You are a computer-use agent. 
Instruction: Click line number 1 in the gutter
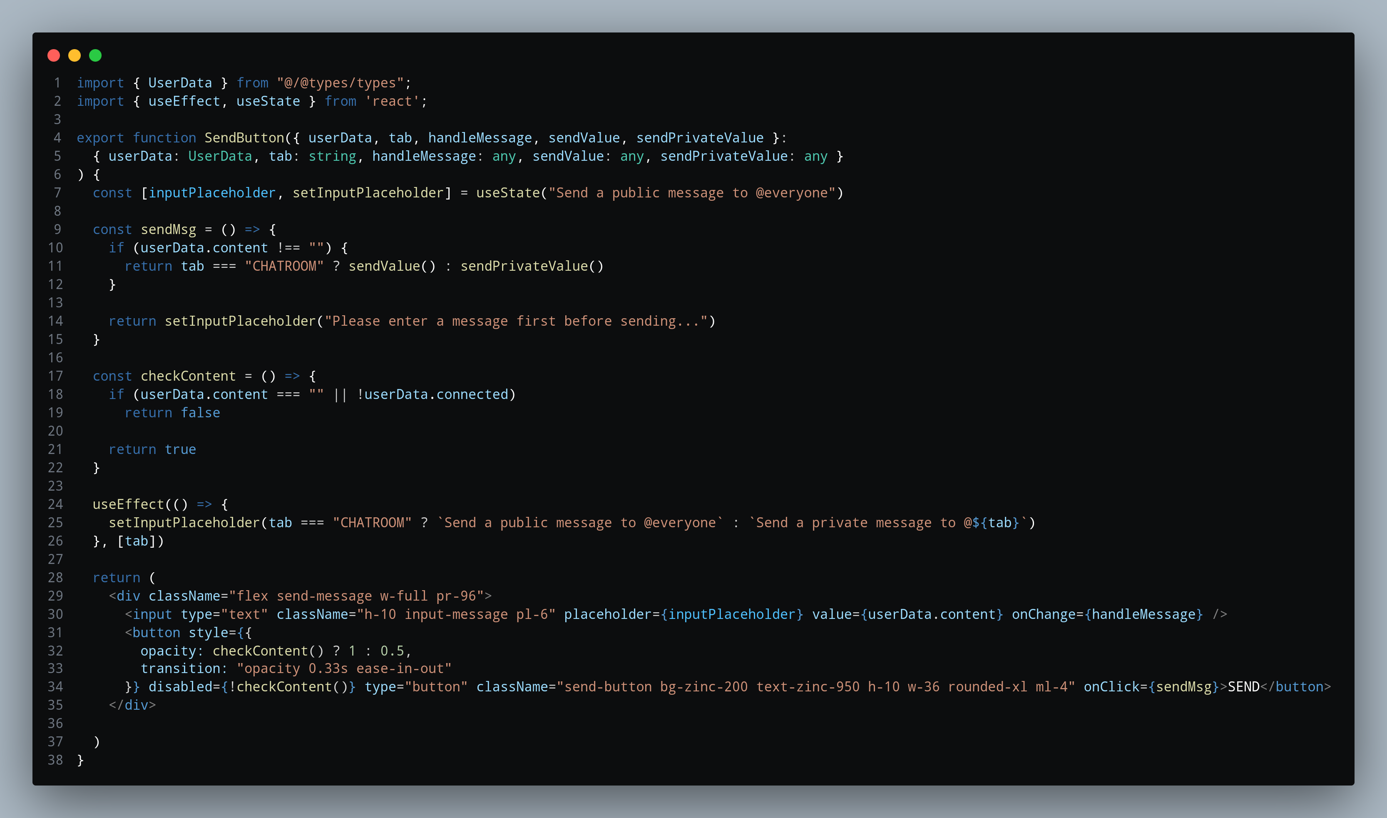(57, 83)
